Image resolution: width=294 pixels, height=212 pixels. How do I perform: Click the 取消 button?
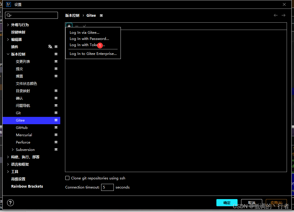[252, 203]
